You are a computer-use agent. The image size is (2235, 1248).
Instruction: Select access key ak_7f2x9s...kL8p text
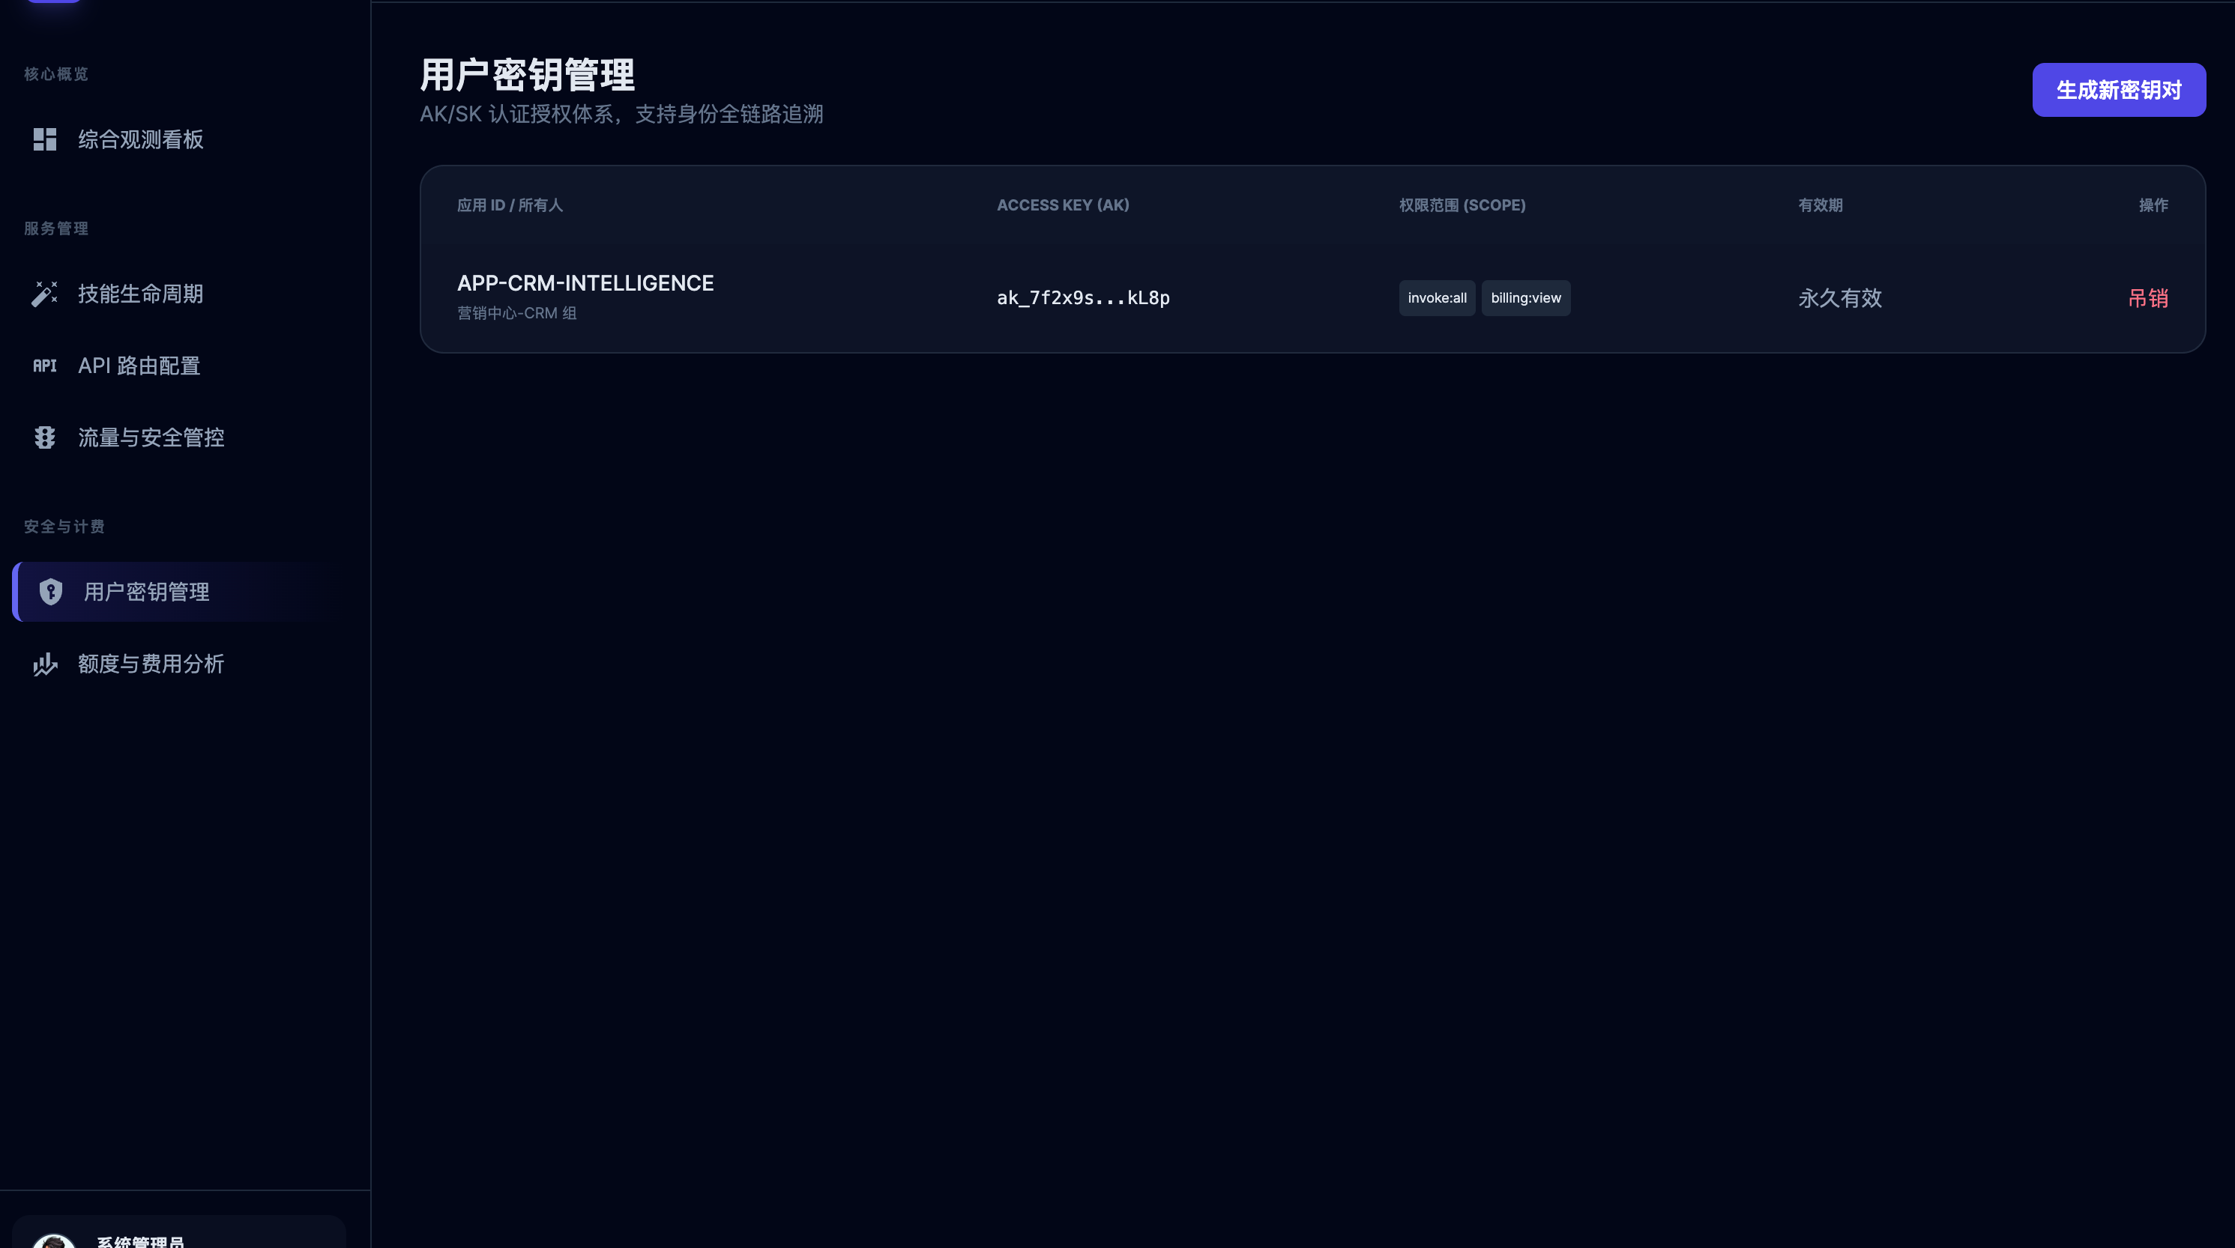point(1082,298)
